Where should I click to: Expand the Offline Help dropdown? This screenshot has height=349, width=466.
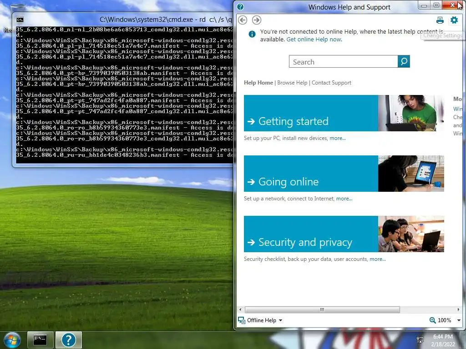(x=280, y=320)
